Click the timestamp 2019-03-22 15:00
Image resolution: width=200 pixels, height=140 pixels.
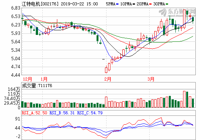click(79, 4)
